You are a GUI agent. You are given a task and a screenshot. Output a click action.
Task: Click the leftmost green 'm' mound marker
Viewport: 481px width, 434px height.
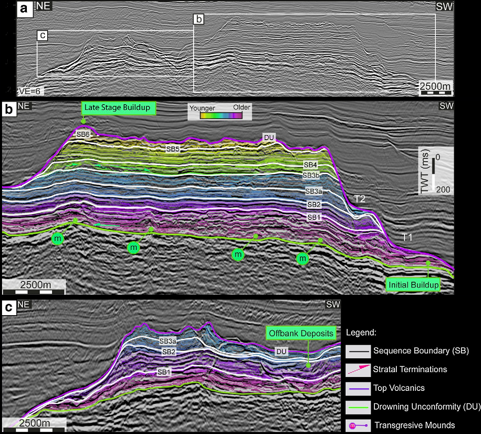[x=58, y=238]
